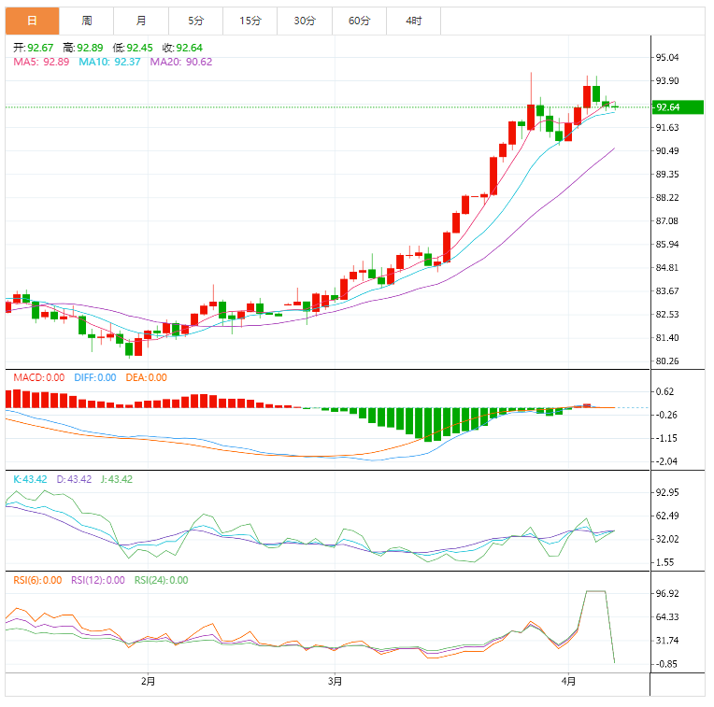714x707 pixels.
Task: Select the 30分 timeframe tab
Action: pos(304,21)
